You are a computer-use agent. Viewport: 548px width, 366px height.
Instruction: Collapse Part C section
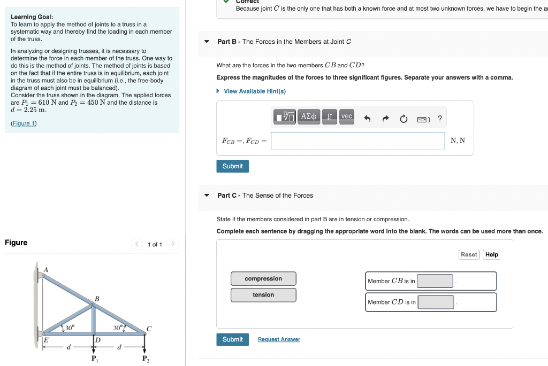pos(207,196)
